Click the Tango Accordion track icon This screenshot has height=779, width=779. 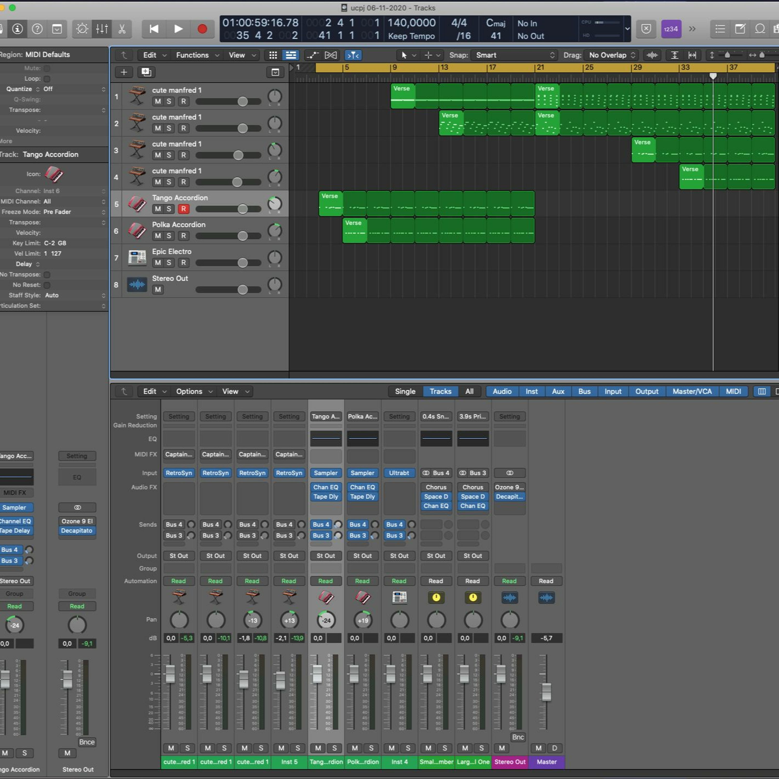tap(137, 204)
